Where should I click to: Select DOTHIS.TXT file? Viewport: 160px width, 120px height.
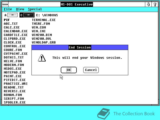[14, 57]
